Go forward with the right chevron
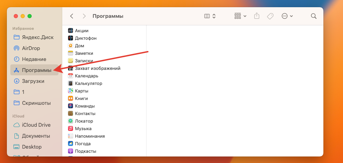Image resolution: width=343 pixels, height=163 pixels. (x=84, y=16)
